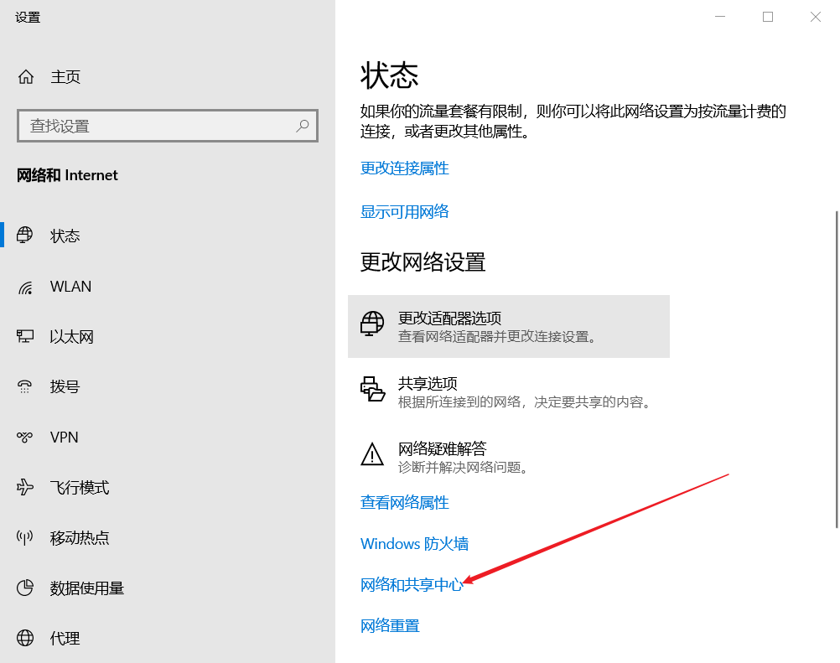Click the 更改适配器选项 adapter globe icon
The image size is (840, 663).
pyautogui.click(x=371, y=324)
